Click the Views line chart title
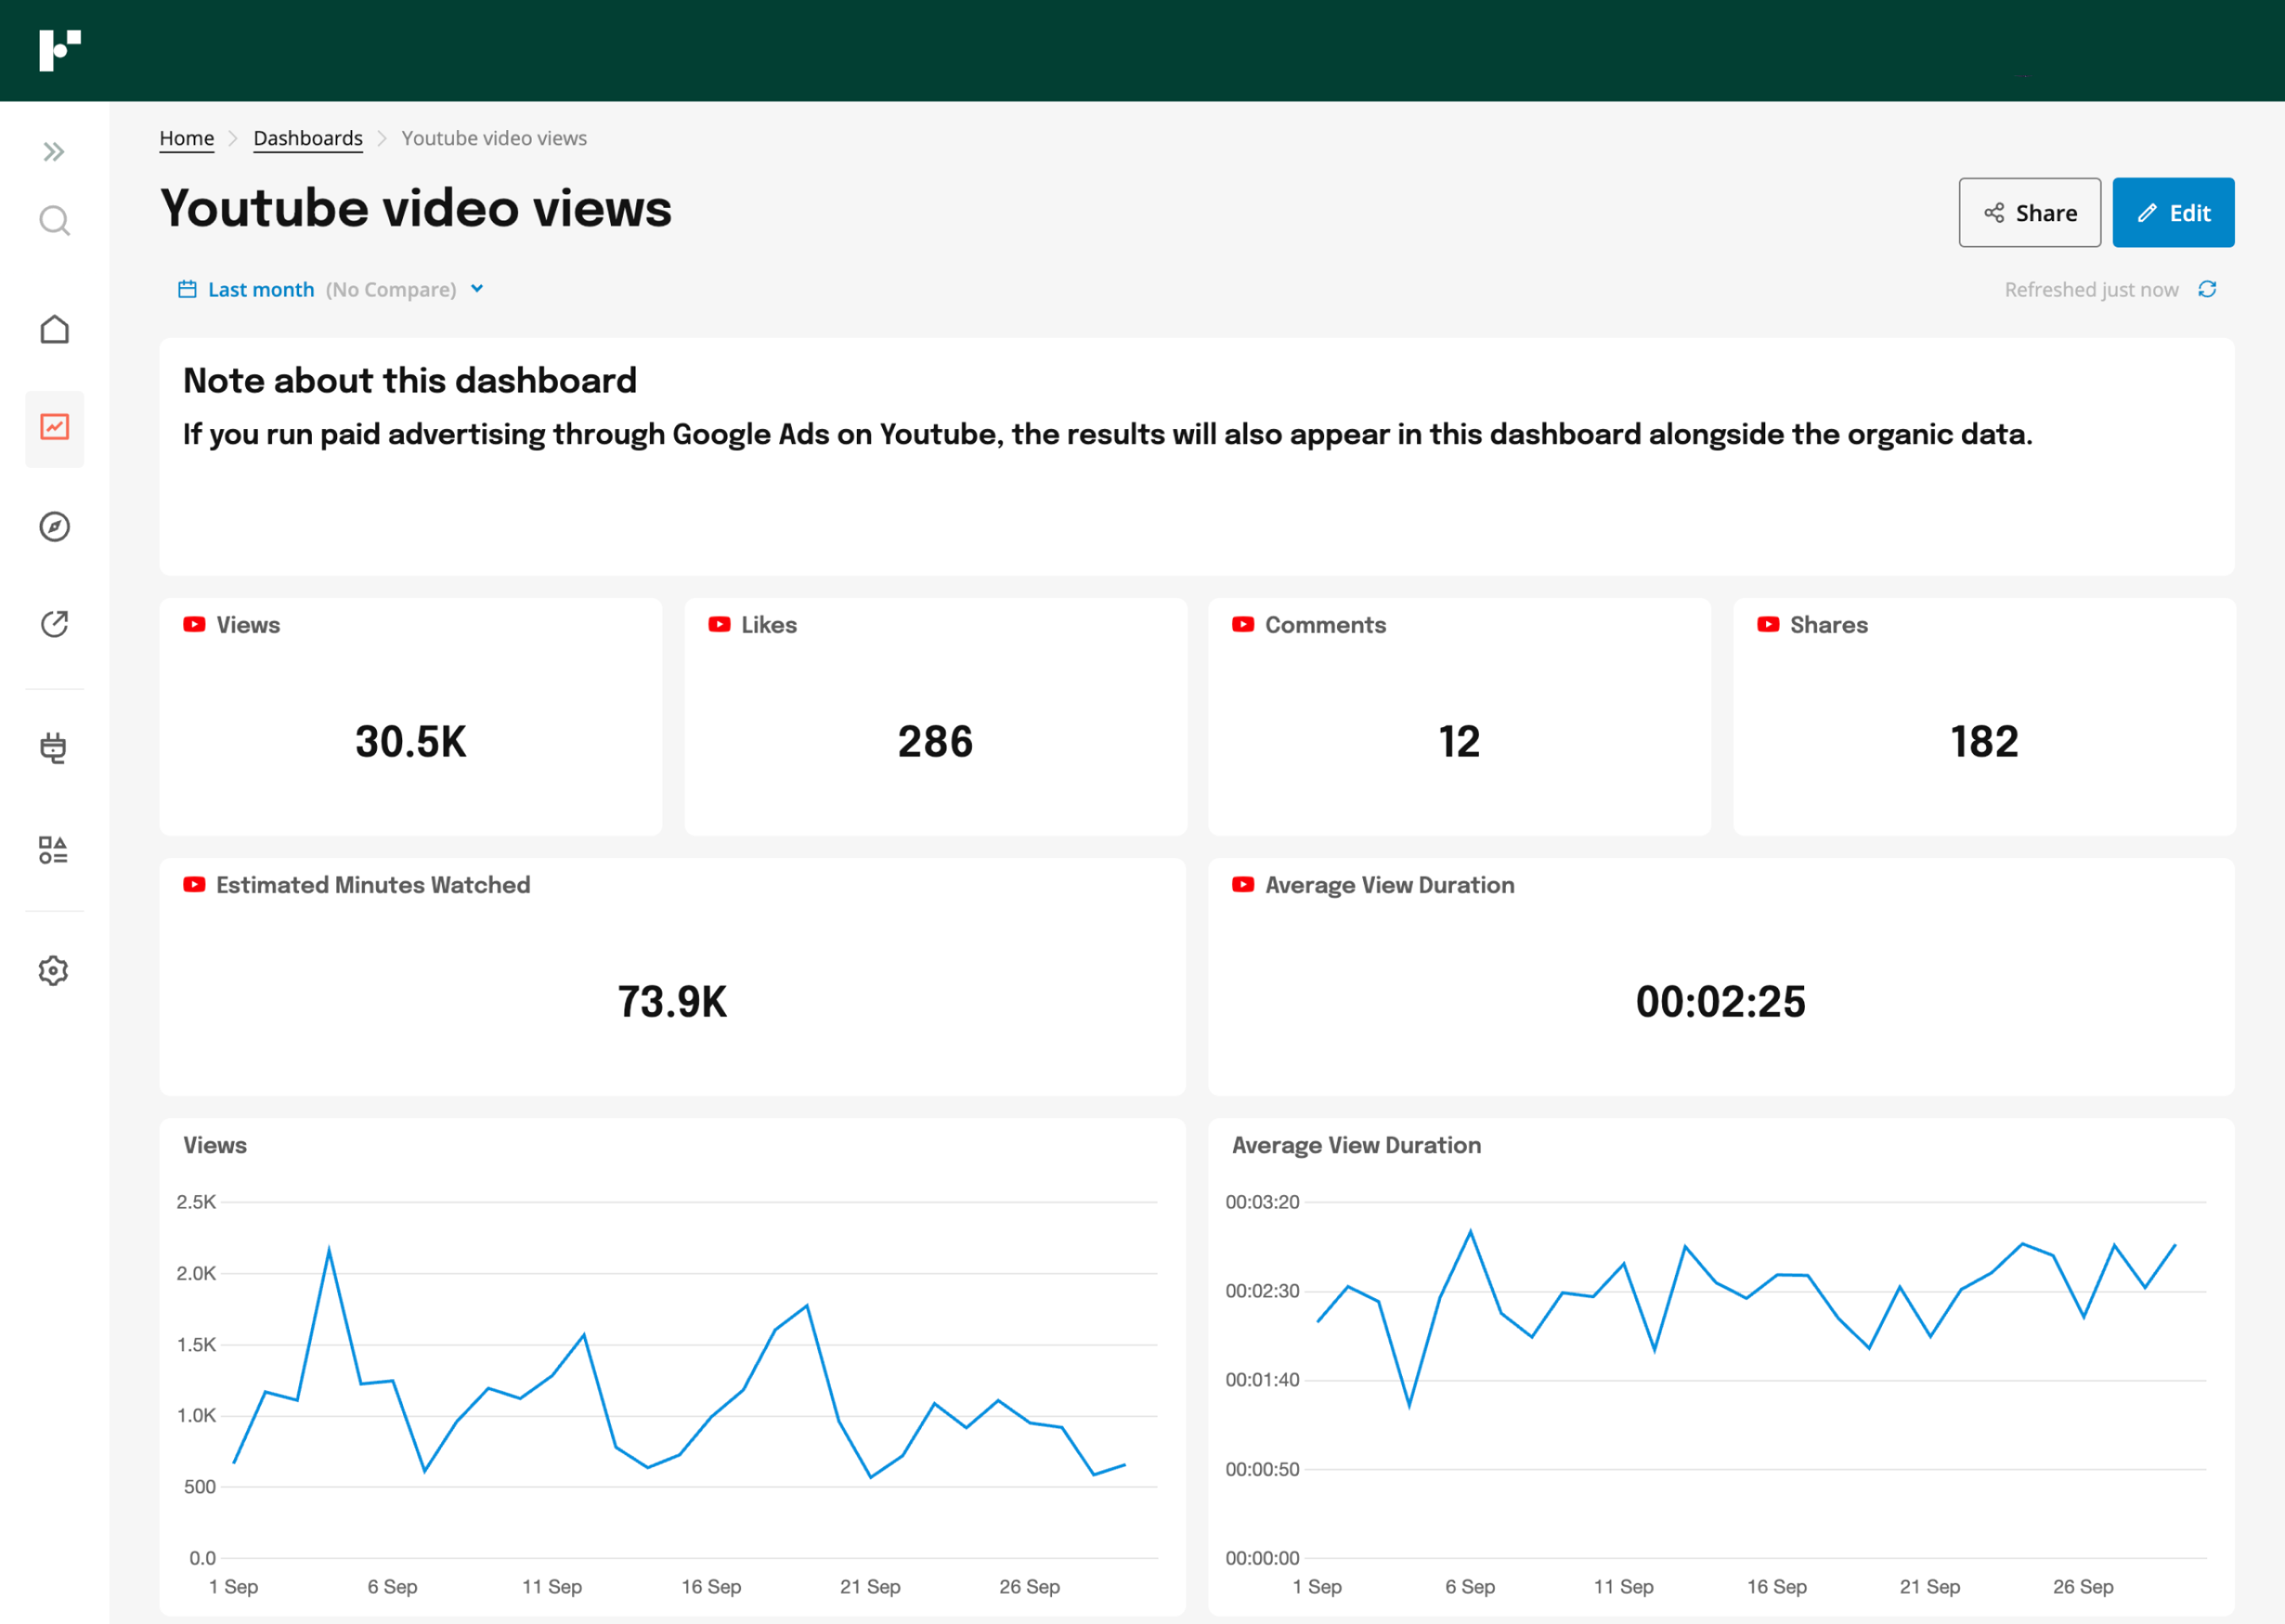The image size is (2285, 1624). pos(215,1145)
